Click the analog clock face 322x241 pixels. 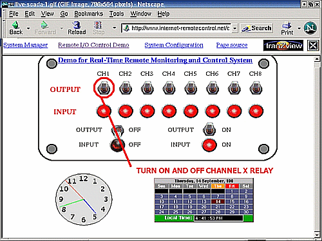pos(84,199)
